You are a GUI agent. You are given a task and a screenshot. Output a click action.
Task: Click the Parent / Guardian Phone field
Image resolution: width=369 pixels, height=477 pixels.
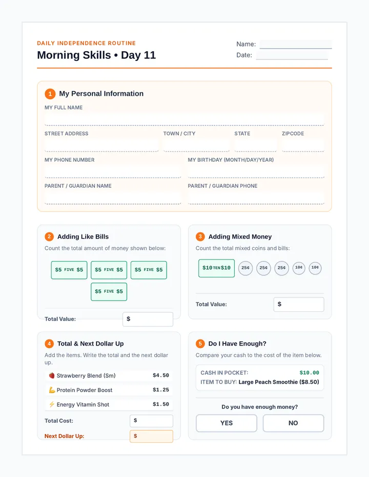[256, 198]
